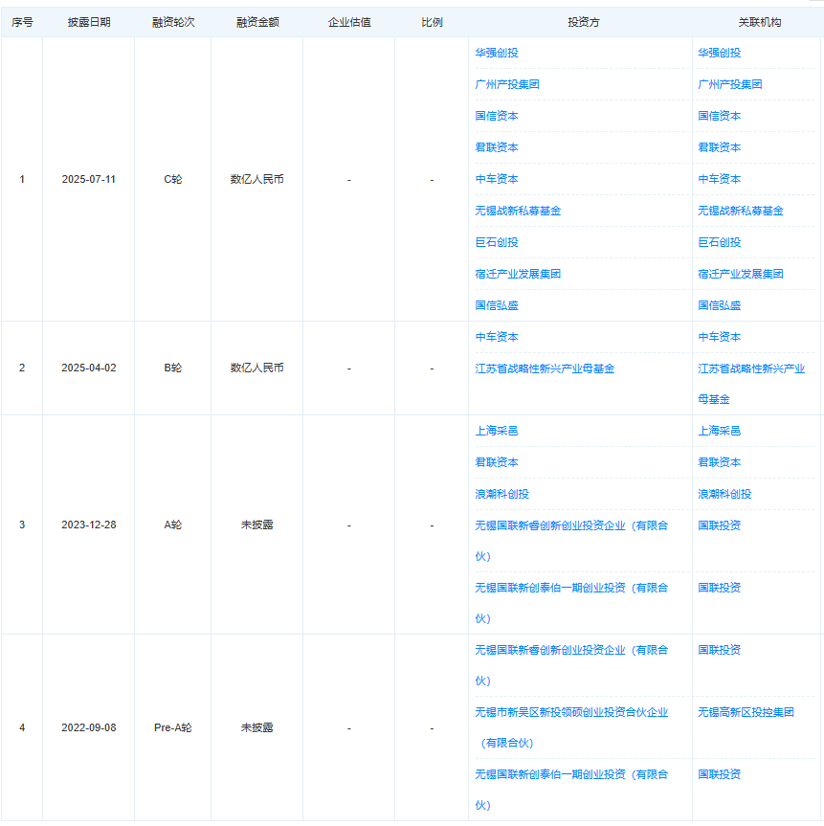Click the 融资轮次 column header

[173, 22]
